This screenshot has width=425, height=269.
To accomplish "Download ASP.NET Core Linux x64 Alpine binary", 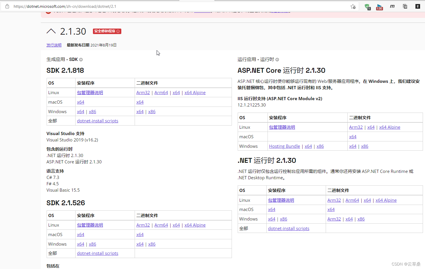I will (x=390, y=127).
